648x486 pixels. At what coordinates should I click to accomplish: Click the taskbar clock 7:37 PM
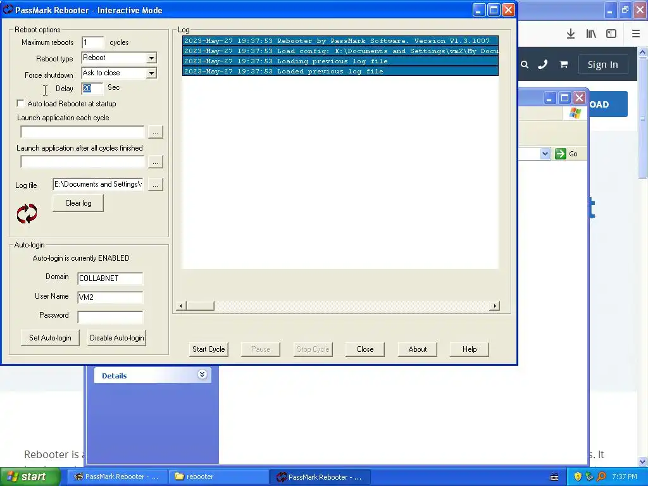pos(624,477)
